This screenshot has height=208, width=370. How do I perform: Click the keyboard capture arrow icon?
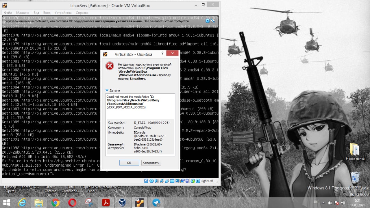[x=198, y=181]
